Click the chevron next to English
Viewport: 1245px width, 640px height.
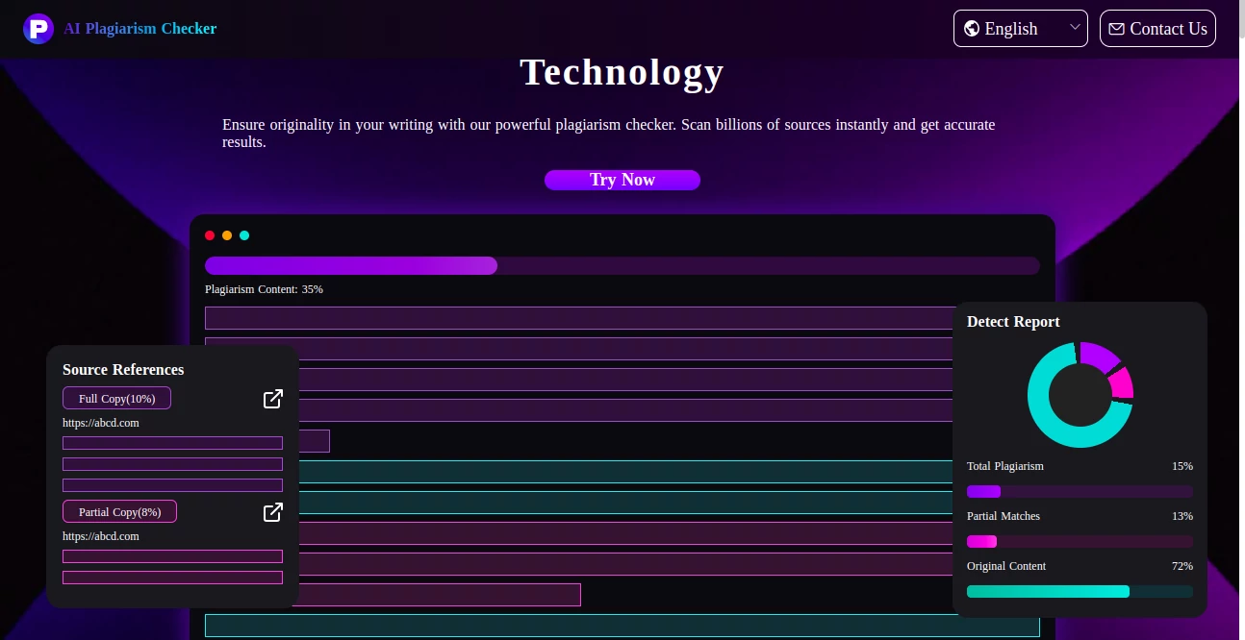[1075, 28]
